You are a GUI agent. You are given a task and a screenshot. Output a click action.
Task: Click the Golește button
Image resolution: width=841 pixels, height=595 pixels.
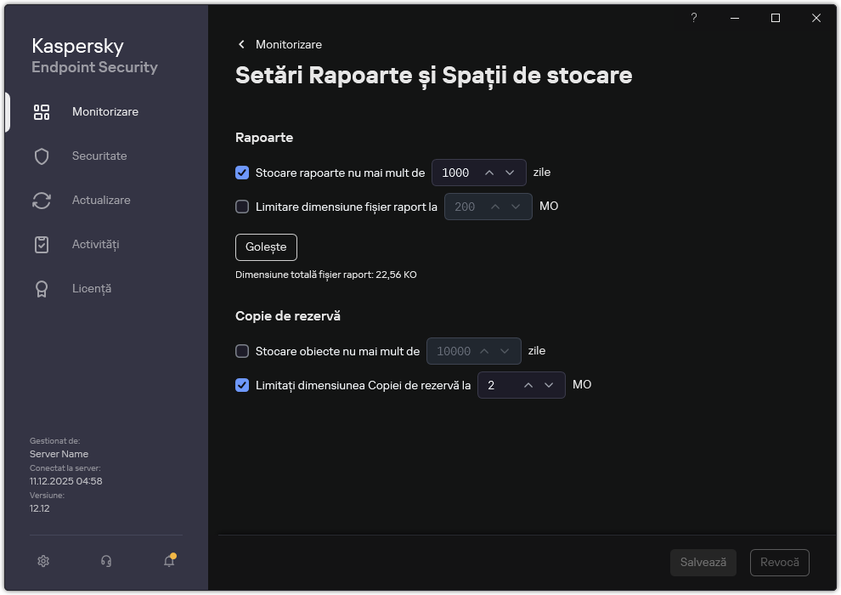(x=266, y=247)
